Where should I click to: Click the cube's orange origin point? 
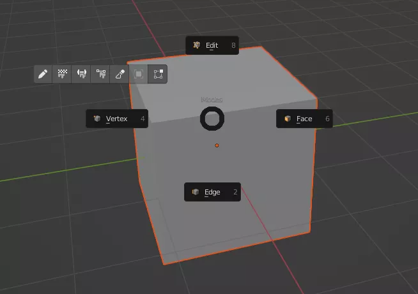[217, 145]
